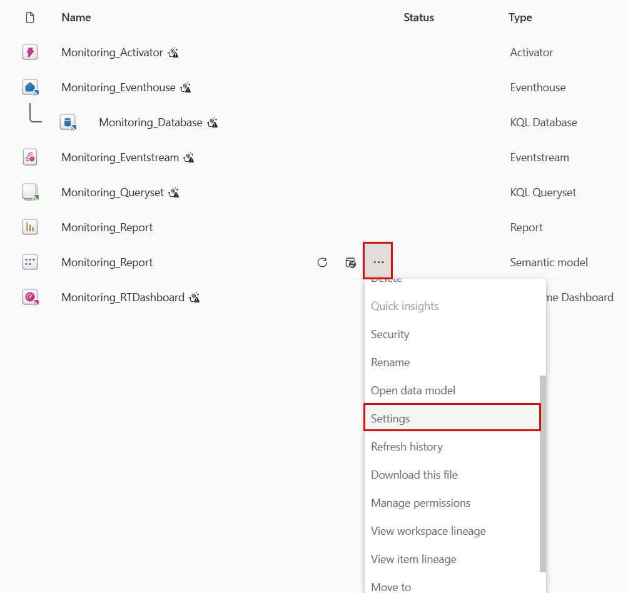Viewport: 628px width, 593px height.
Task: Sort items by the Name column header
Action: click(x=76, y=17)
